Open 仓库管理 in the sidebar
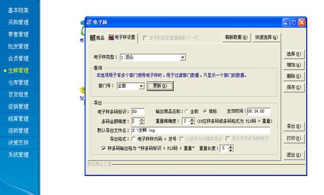 [19, 82]
